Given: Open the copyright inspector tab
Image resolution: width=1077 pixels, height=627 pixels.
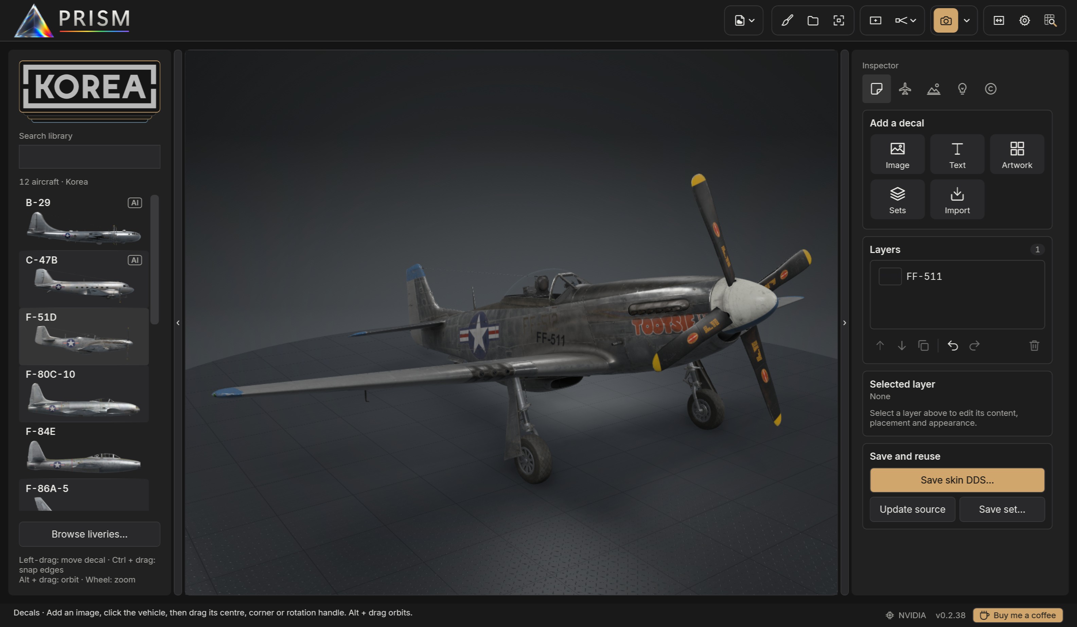Looking at the screenshot, I should click(x=991, y=88).
